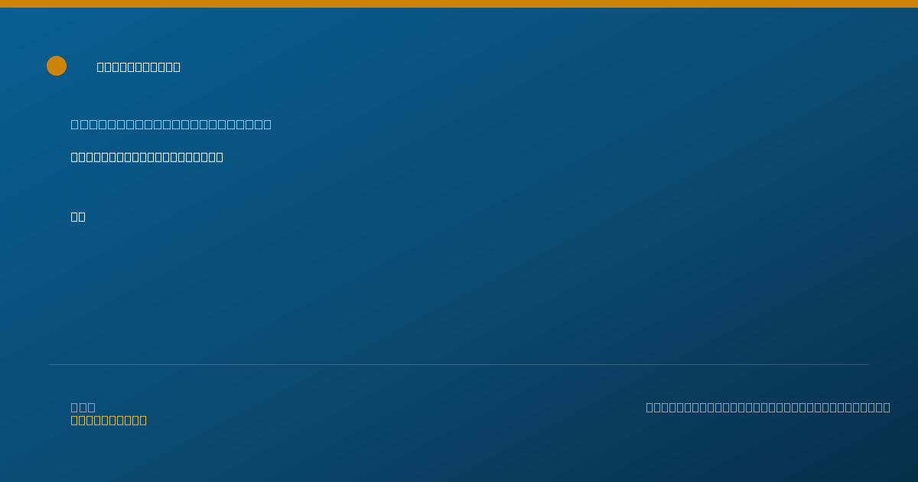Click the thin horizontal divider line

click(459, 364)
